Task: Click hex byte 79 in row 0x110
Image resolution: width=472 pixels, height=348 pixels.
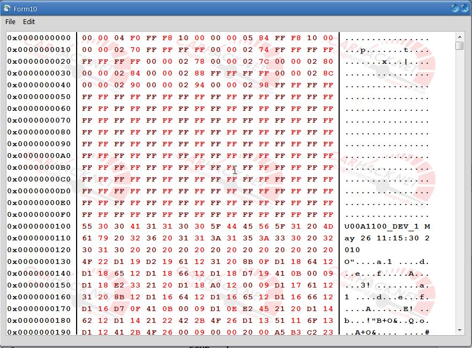Action: click(x=103, y=238)
